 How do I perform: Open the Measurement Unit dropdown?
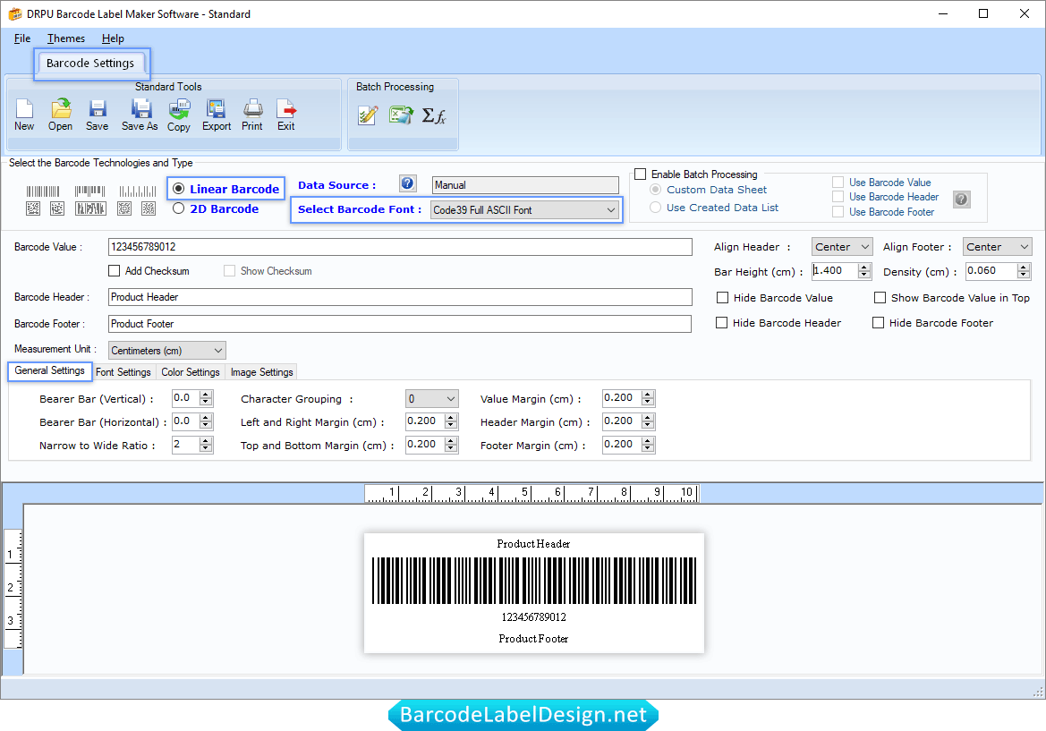[x=166, y=350]
